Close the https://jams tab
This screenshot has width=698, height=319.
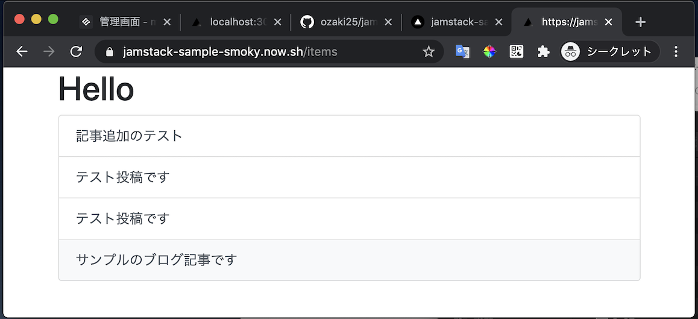tap(609, 22)
